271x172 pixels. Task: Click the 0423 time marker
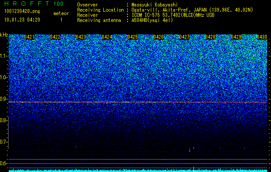pos(81,37)
